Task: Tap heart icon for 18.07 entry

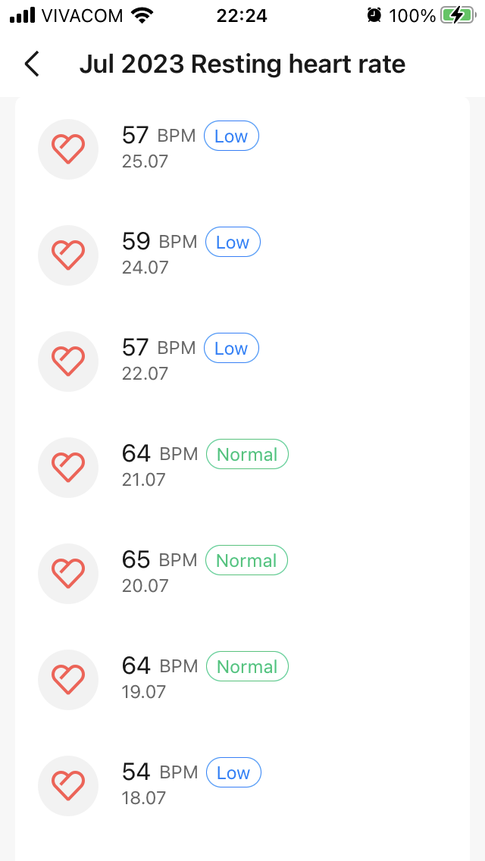Action: [68, 786]
